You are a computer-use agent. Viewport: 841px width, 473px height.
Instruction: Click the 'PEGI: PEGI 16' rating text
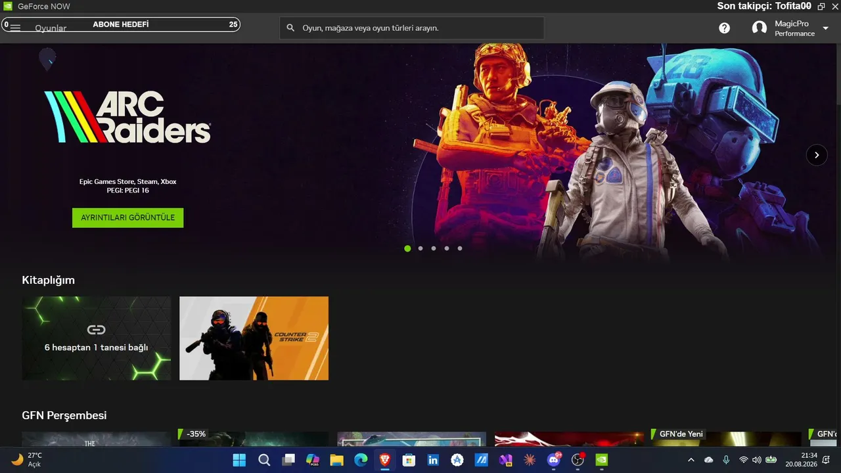128,191
